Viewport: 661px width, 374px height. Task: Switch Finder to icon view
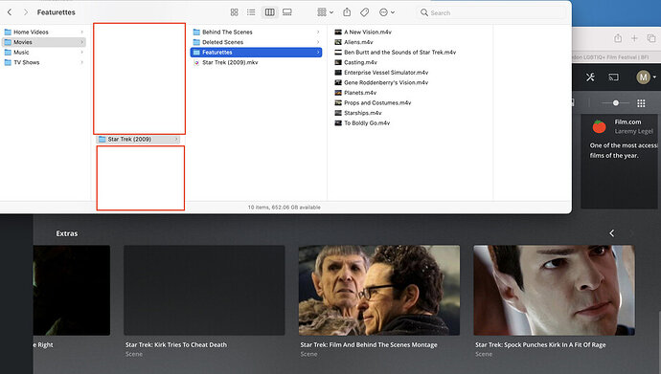235,12
